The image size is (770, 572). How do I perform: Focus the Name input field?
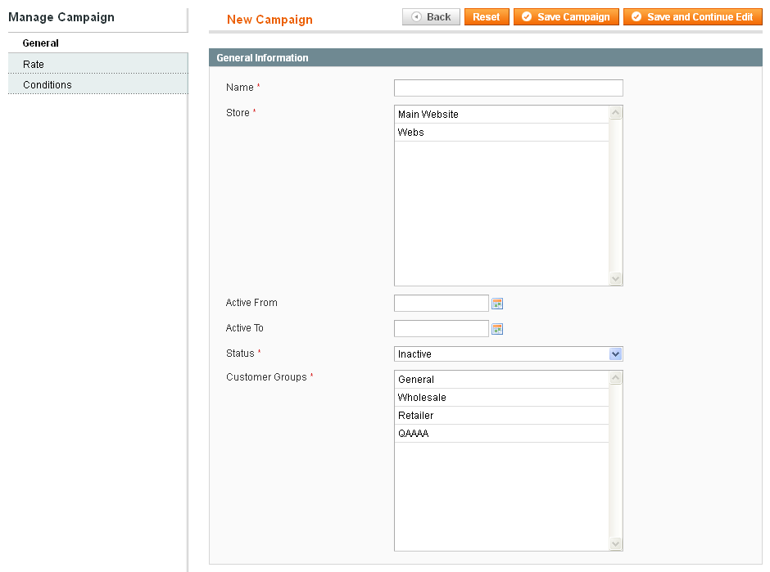508,88
